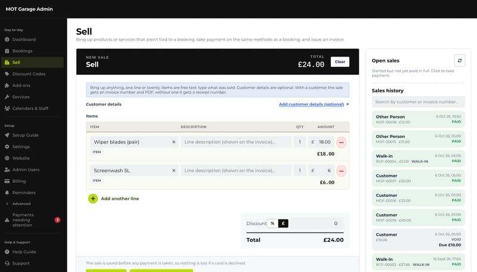Remove the Wiper blades line item

click(341, 142)
